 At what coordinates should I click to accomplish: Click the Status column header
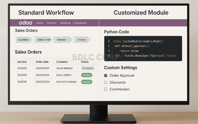tap(85, 62)
